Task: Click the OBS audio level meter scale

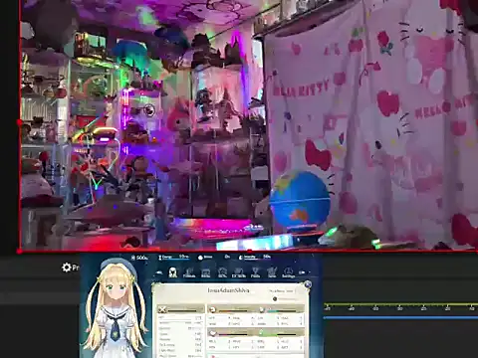Action: tap(400, 306)
